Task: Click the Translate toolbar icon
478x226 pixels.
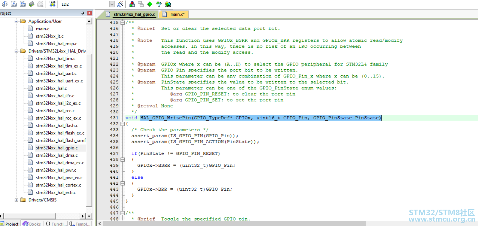Action: [5, 4]
